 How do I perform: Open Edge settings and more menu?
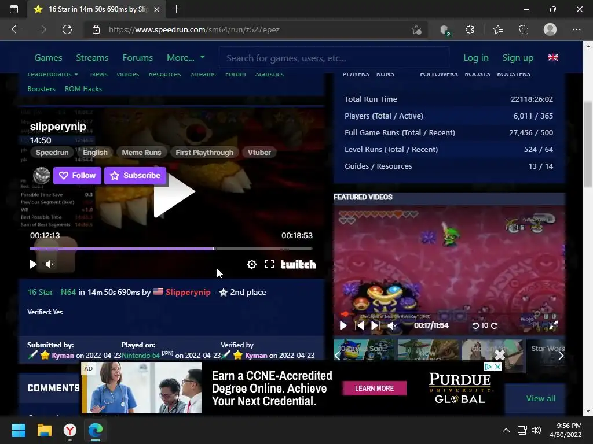tap(576, 29)
